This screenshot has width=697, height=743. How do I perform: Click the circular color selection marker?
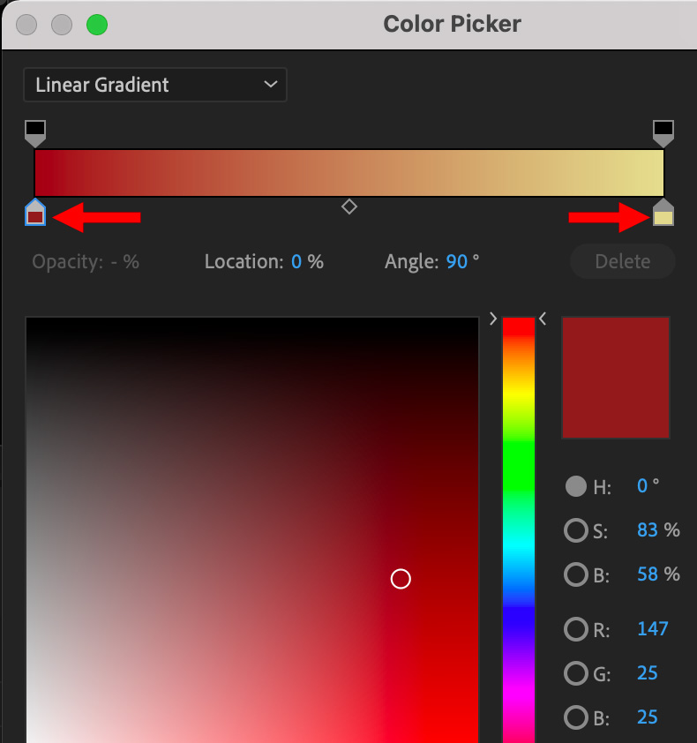[401, 579]
